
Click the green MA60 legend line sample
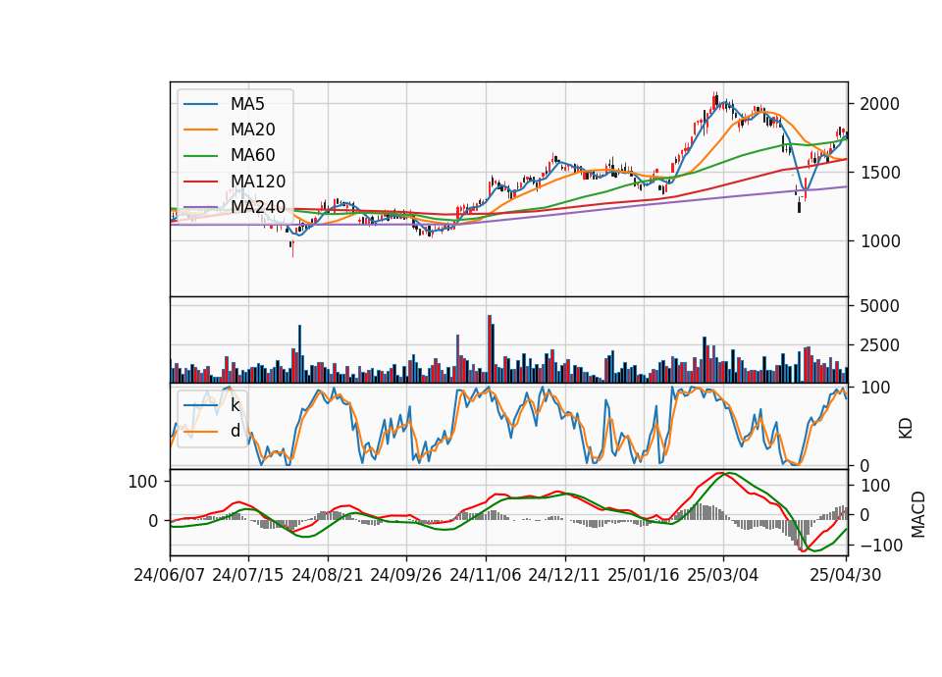[x=200, y=156]
